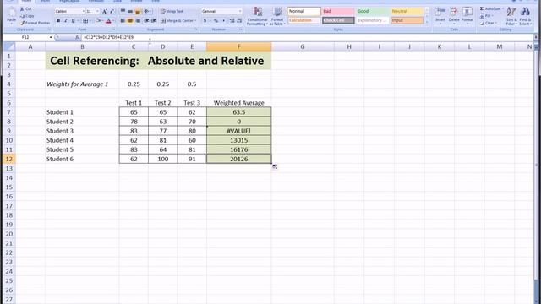The height and width of the screenshot is (304, 541).
Task: Increase decimal places shown
Action: coord(232,21)
